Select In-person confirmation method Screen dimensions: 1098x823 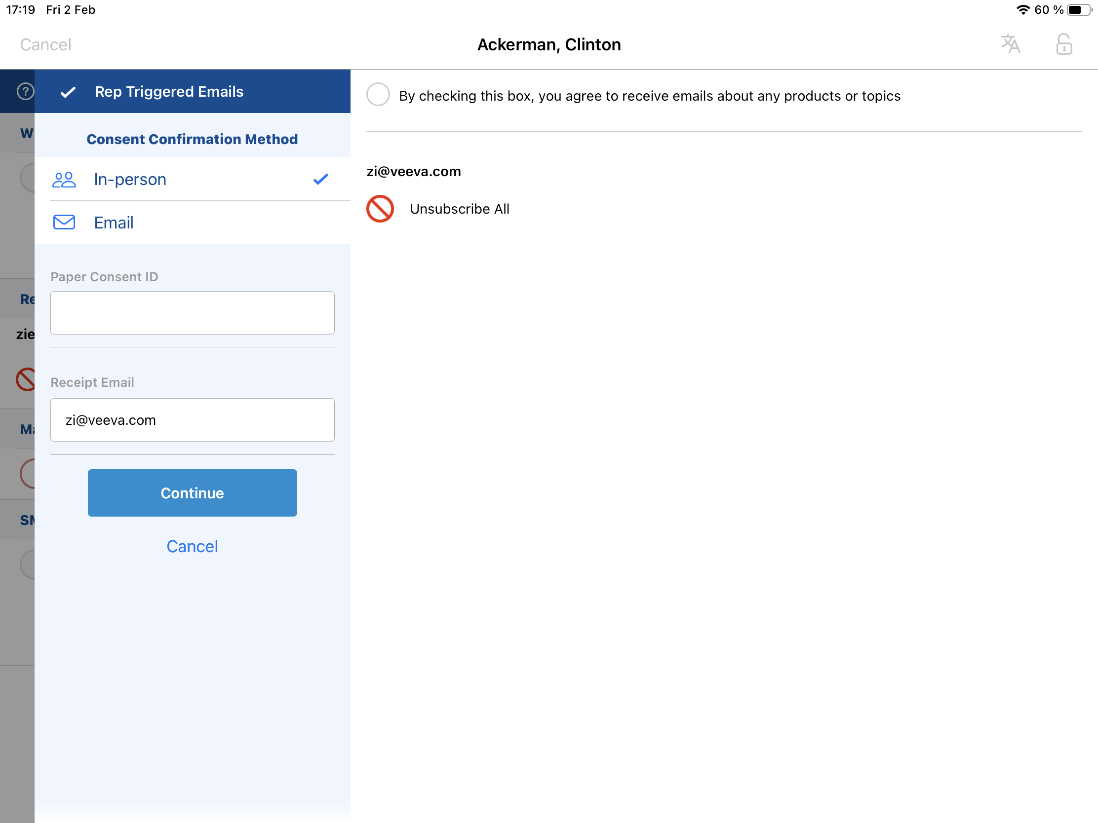tap(130, 180)
